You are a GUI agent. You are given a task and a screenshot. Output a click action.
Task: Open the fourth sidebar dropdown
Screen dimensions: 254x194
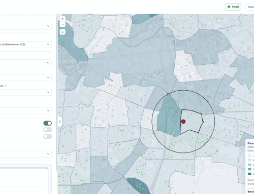tap(25, 77)
